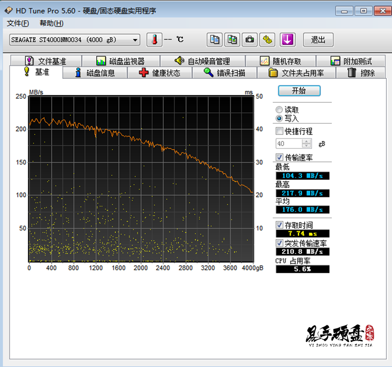Click the 开始 start button
Viewport: 392px width, 367px height.
tap(299, 91)
